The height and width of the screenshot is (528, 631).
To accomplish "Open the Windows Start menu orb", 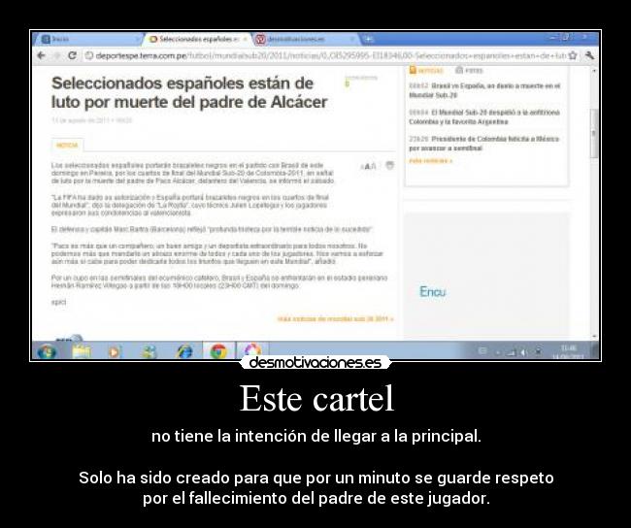I will (47, 351).
